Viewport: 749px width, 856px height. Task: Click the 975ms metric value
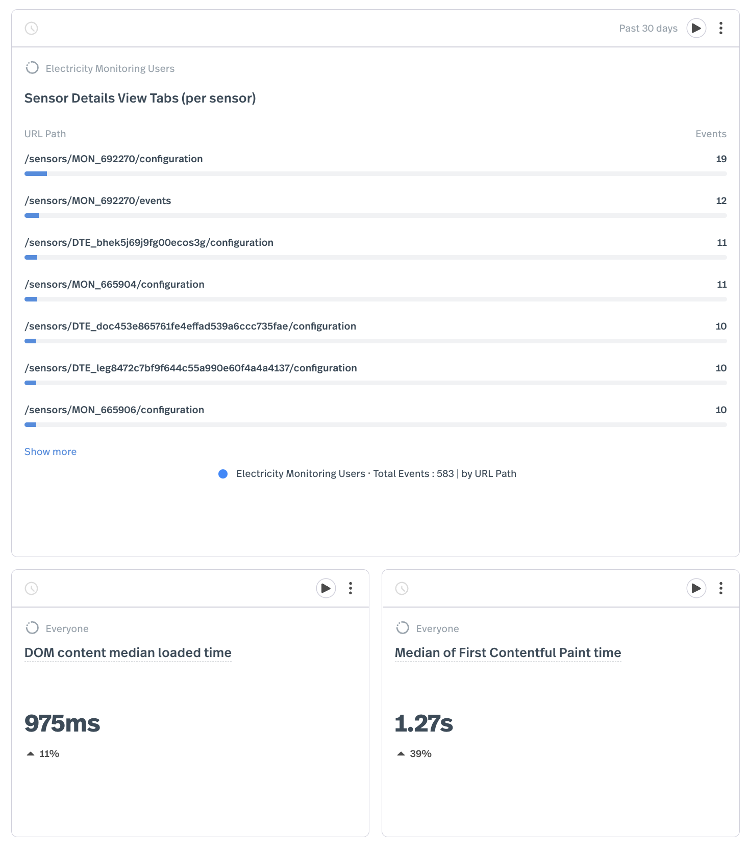coord(62,723)
